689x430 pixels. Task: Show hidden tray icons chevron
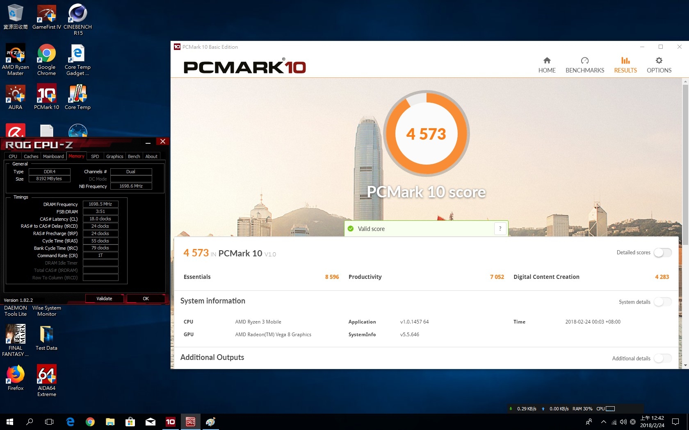pyautogui.click(x=603, y=422)
